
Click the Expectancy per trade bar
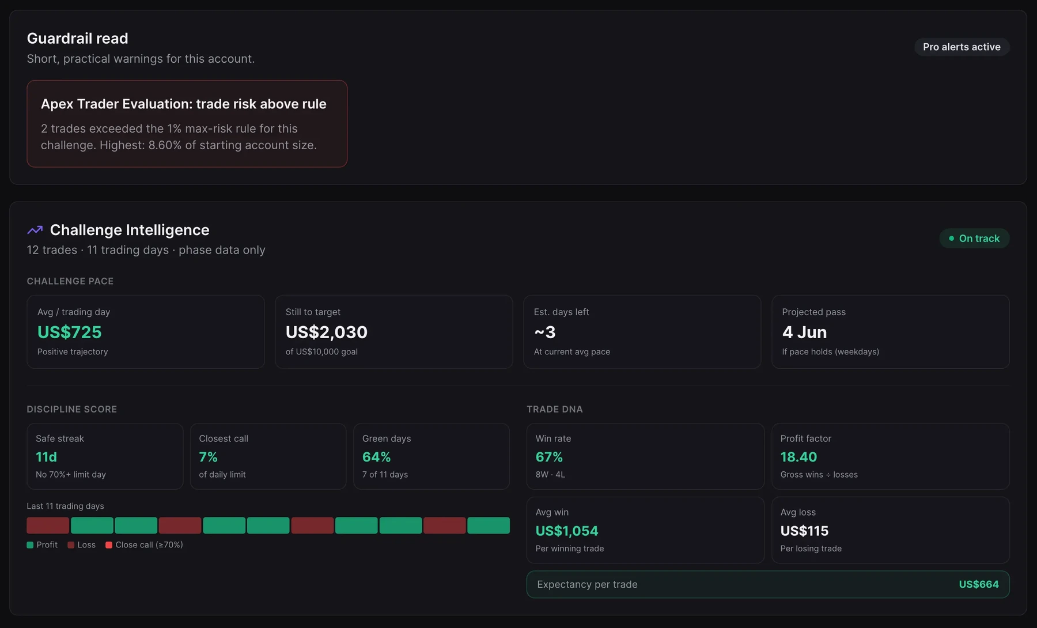click(768, 584)
